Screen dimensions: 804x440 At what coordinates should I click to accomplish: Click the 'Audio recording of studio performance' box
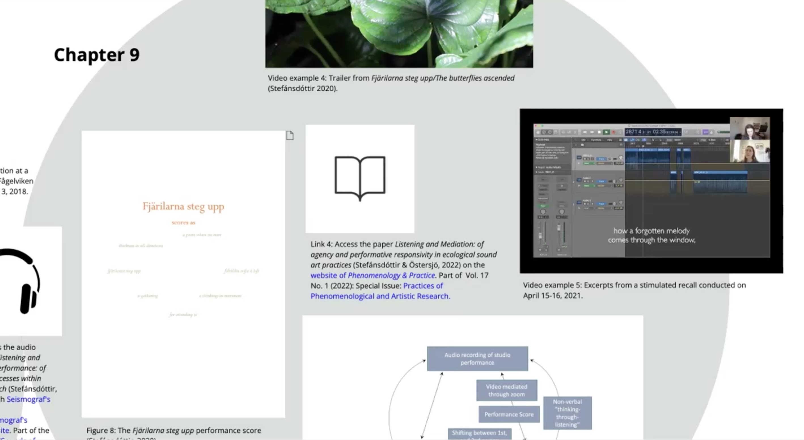click(x=477, y=359)
